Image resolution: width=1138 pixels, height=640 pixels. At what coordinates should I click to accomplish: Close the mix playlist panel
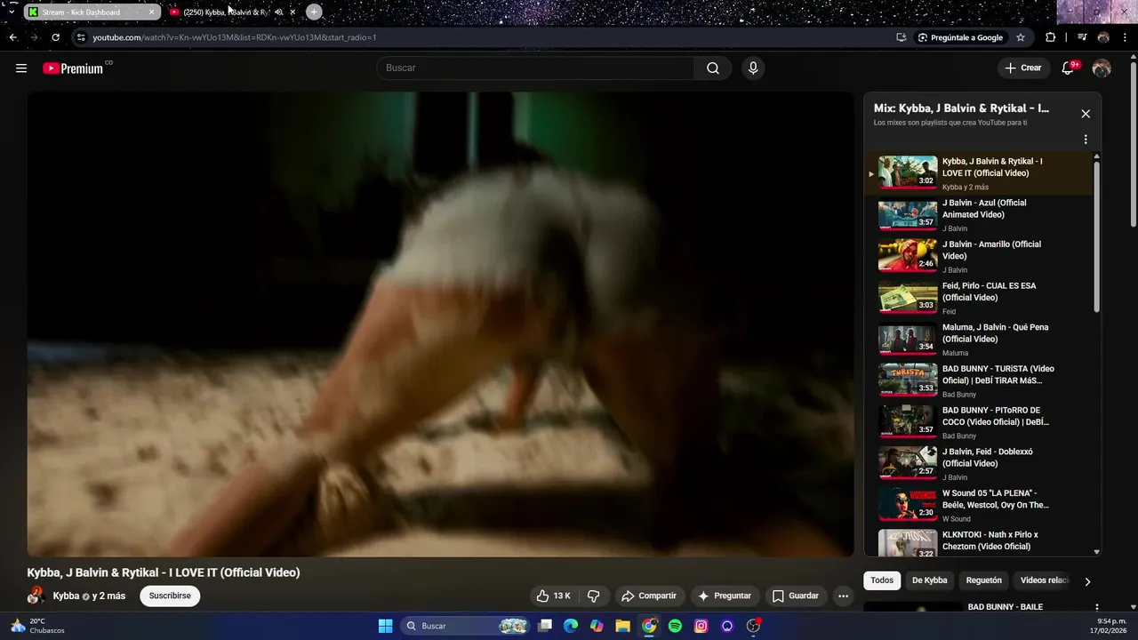pyautogui.click(x=1086, y=114)
